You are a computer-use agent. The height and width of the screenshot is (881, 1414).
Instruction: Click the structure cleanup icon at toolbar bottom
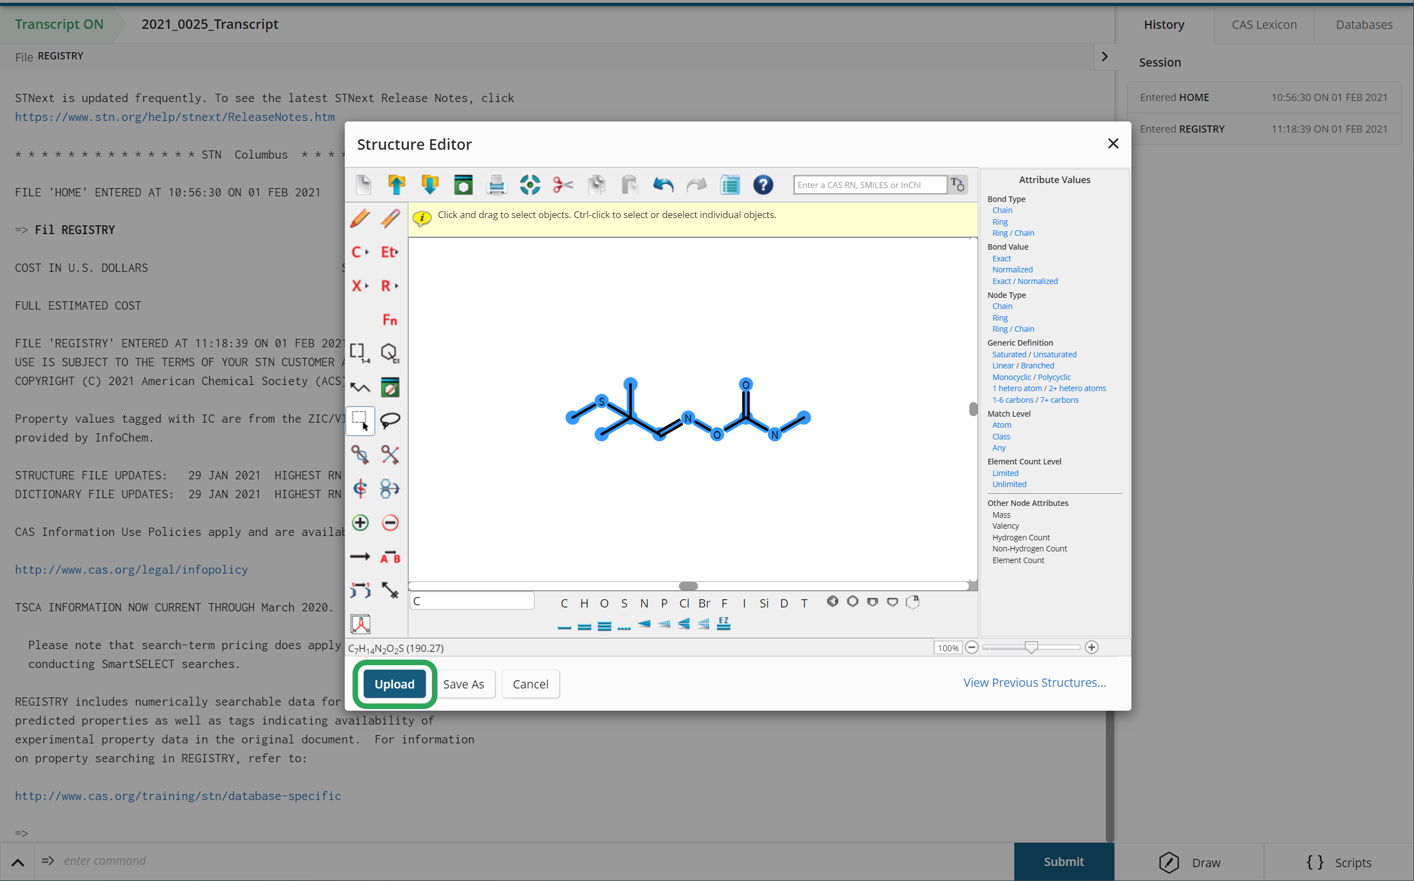360,624
